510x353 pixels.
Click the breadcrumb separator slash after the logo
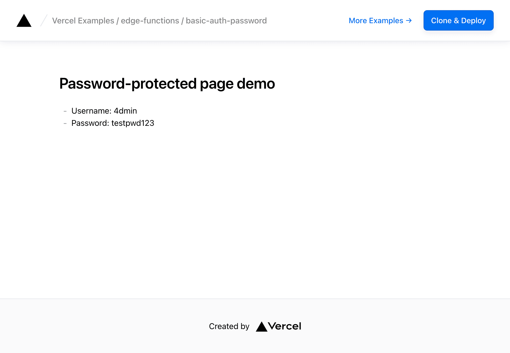[x=43, y=21]
